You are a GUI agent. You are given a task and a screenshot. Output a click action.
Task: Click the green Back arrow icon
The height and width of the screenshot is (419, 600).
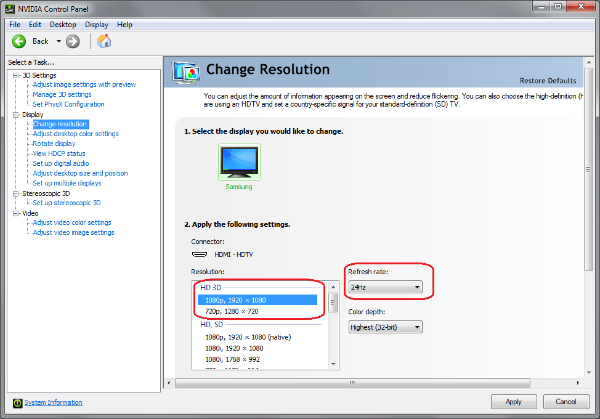[19, 41]
